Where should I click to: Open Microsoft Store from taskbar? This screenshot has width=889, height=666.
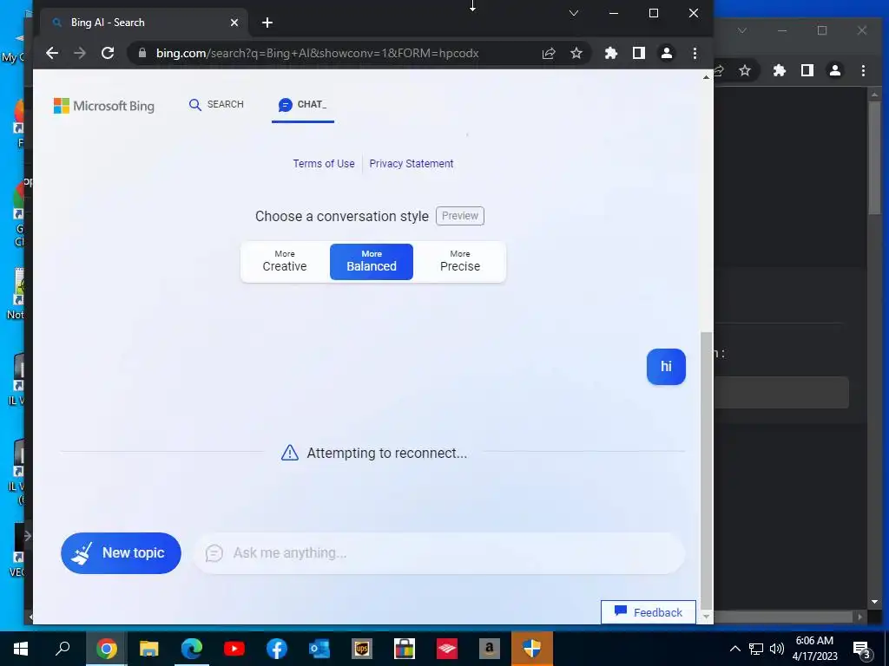coord(405,649)
